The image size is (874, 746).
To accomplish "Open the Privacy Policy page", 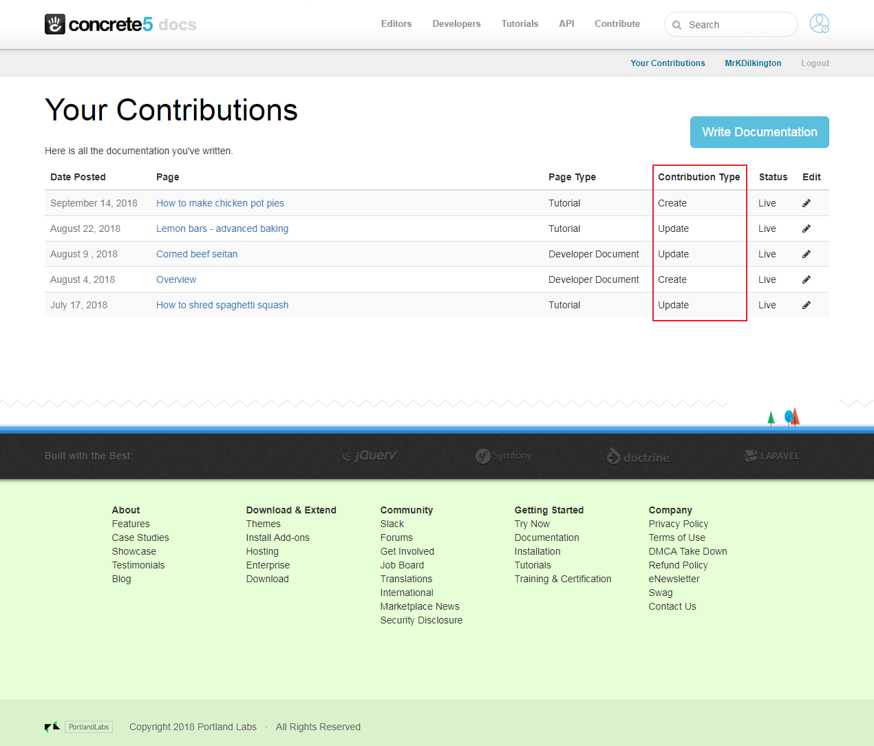I will tap(679, 524).
